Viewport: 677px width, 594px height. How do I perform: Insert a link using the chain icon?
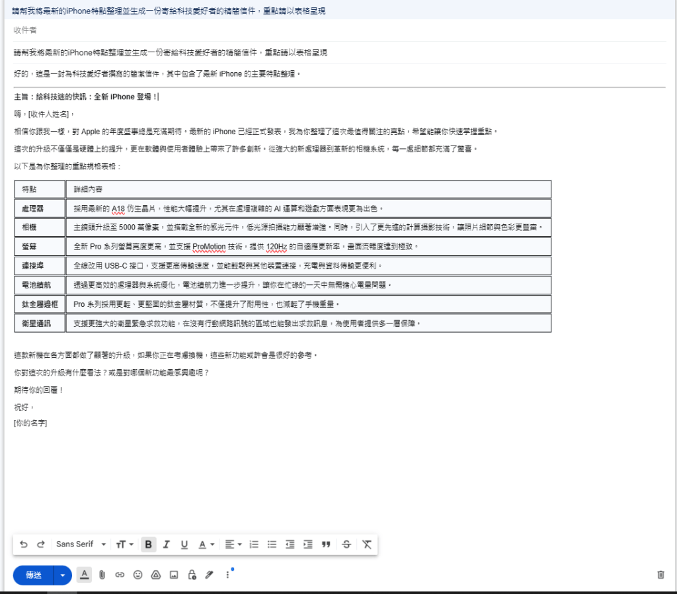coord(120,575)
